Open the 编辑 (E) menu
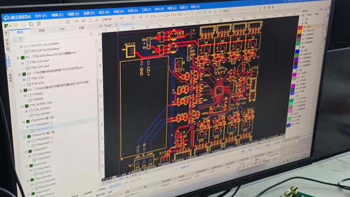 click(x=57, y=15)
